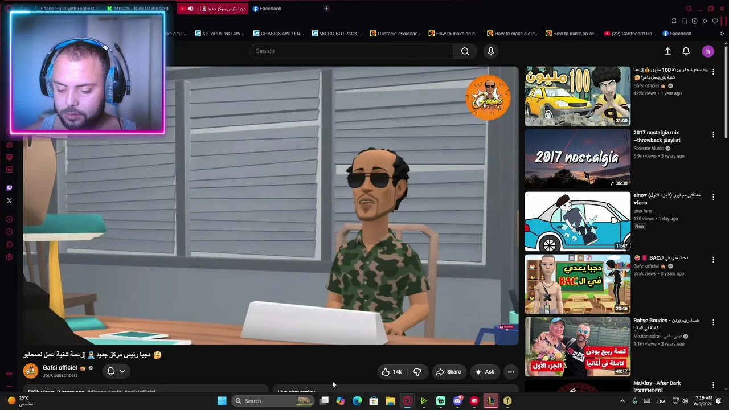Open history clock in Opera sidebar
This screenshot has height=410, width=729.
(9, 232)
